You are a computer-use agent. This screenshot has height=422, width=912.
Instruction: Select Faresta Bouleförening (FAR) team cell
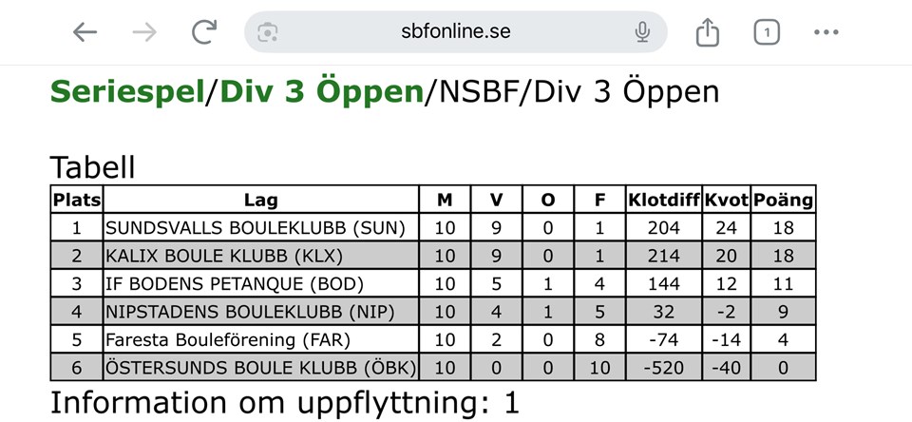pyautogui.click(x=261, y=339)
